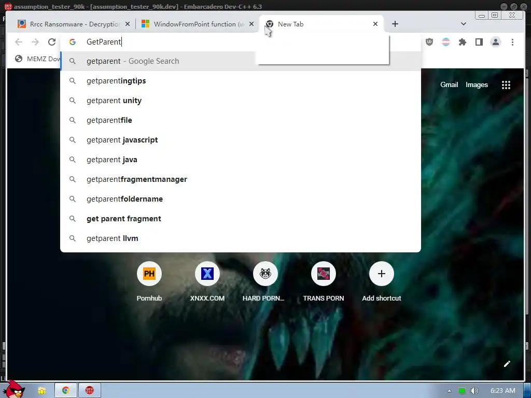This screenshot has height=398, width=531.
Task: Open the Images link
Action: (477, 85)
